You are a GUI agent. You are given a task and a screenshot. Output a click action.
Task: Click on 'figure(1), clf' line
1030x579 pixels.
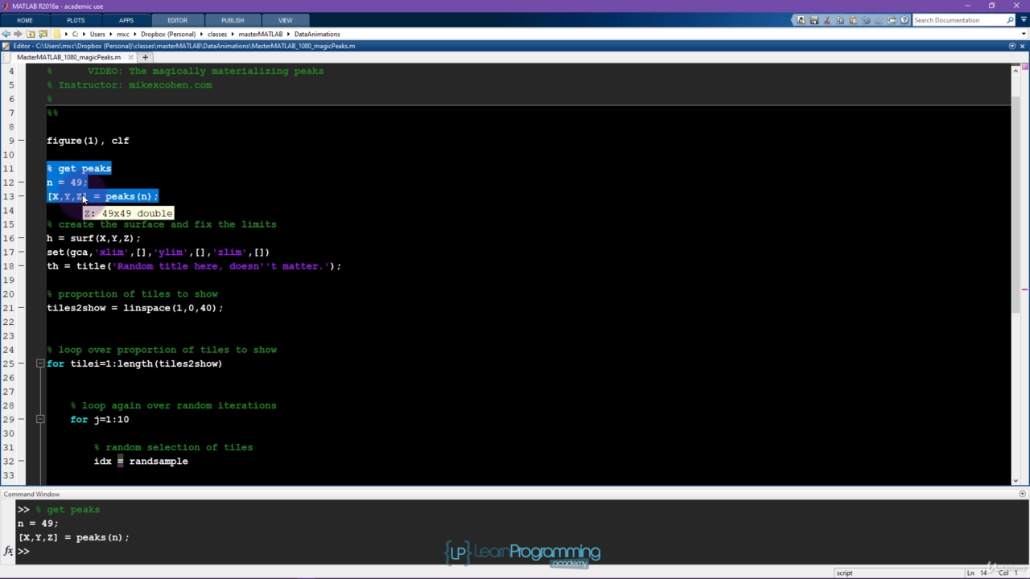click(88, 141)
